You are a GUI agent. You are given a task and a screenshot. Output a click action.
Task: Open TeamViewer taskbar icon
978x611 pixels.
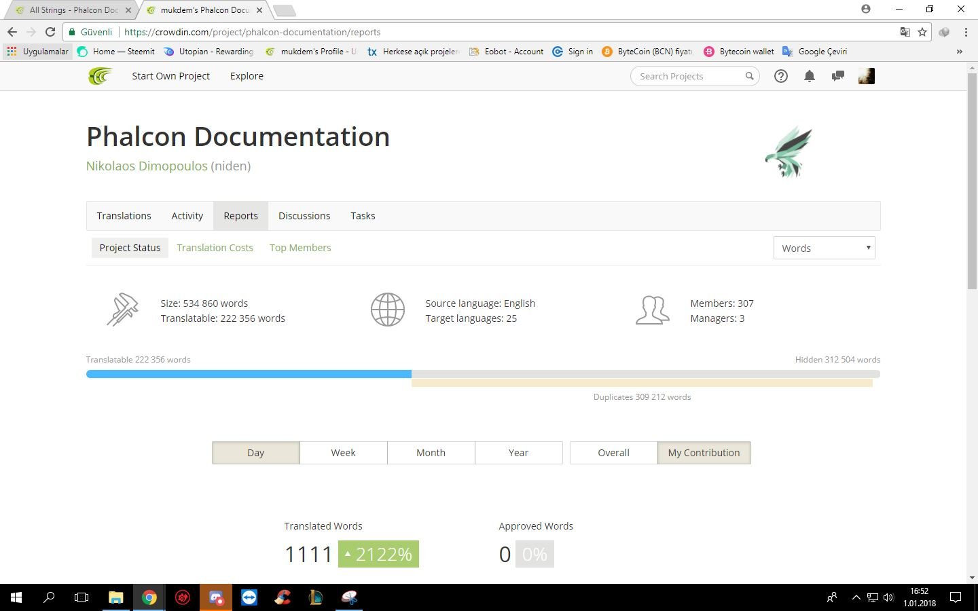pyautogui.click(x=249, y=597)
